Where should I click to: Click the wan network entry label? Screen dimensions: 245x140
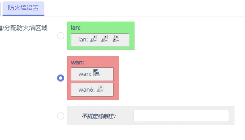click(84, 74)
